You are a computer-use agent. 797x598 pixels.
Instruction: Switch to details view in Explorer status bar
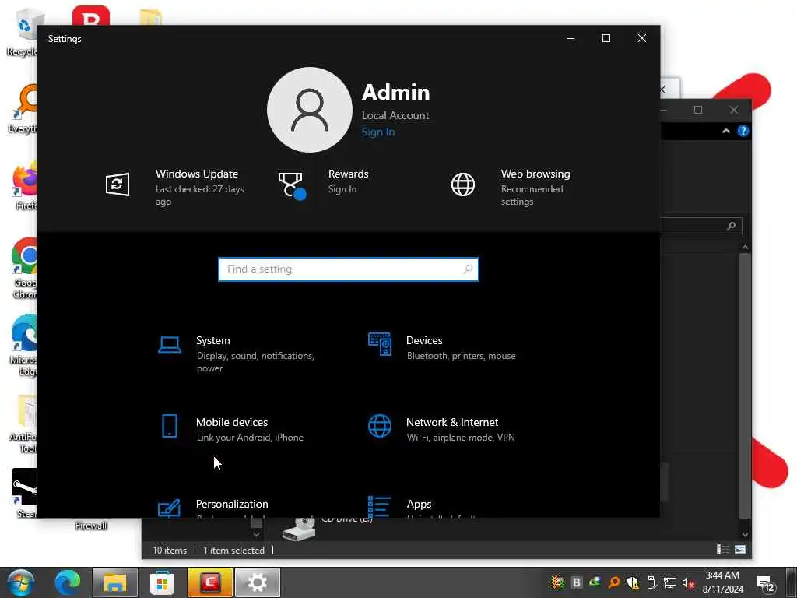(x=722, y=550)
